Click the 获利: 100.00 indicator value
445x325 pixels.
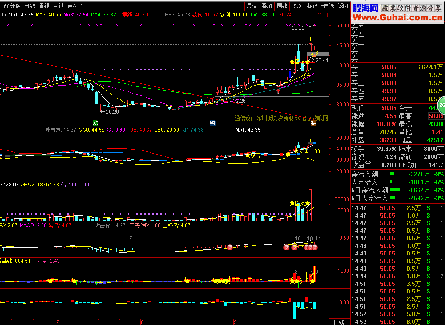point(235,15)
